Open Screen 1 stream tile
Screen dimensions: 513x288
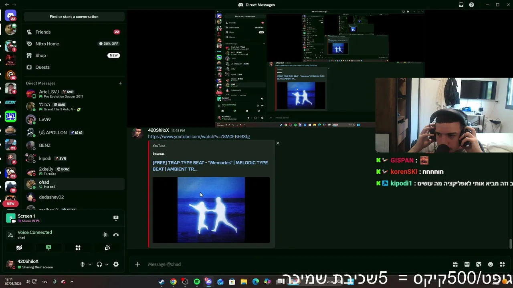[x=11, y=218]
